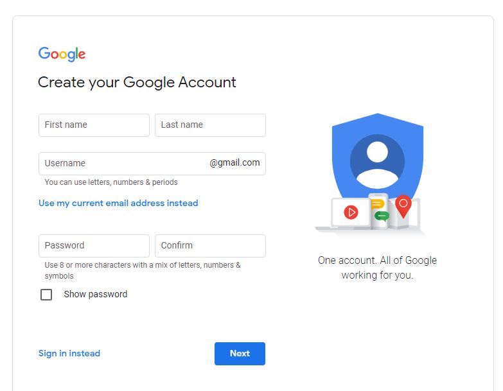Click the Show password label text
Screen dimensions: 503x391
point(96,294)
